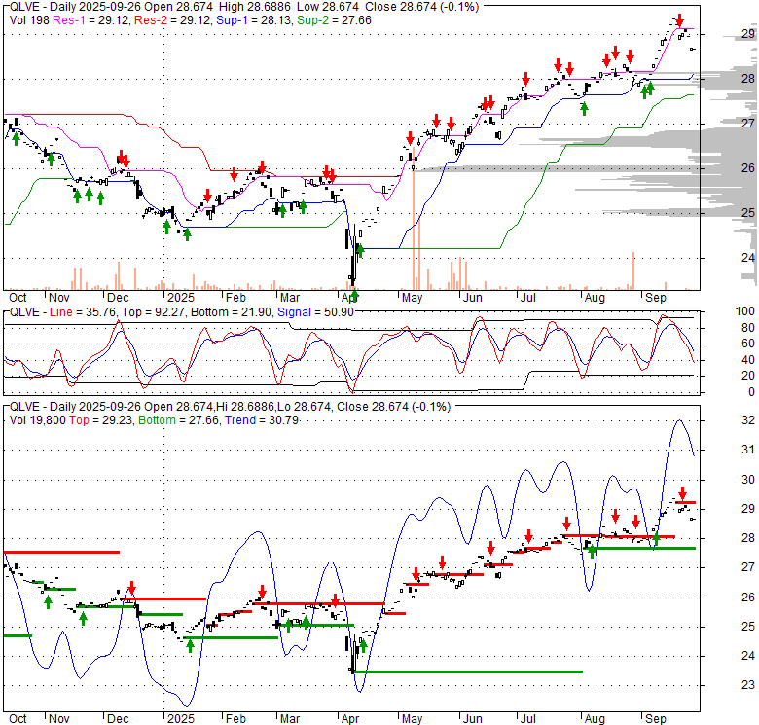
Task: Click the 'Res-2 = 29.12' legend label
Action: tap(173, 20)
